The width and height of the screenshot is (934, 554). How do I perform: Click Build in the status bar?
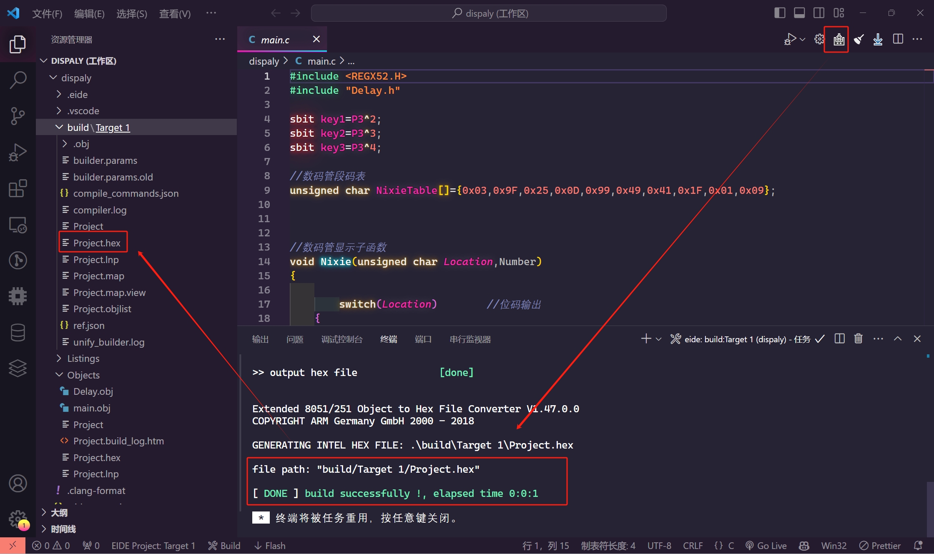tap(224, 546)
